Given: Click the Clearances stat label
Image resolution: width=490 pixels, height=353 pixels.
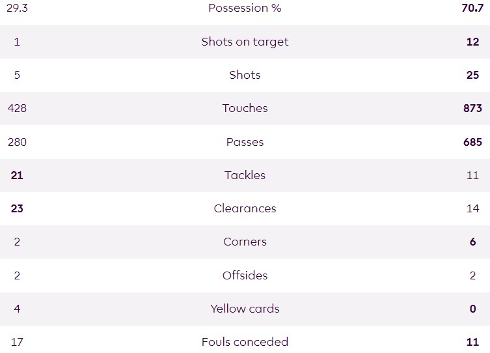Looking at the screenshot, I should [245, 208].
